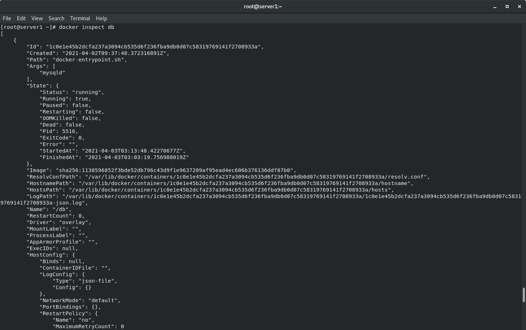Click the command text 'docker inspect db'
The height and width of the screenshot is (330, 526).
pyautogui.click(x=86, y=27)
